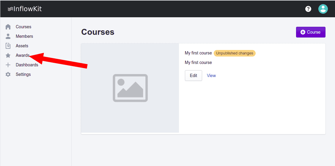
Task: Click the Assets paperclip icon
Action: (8, 46)
